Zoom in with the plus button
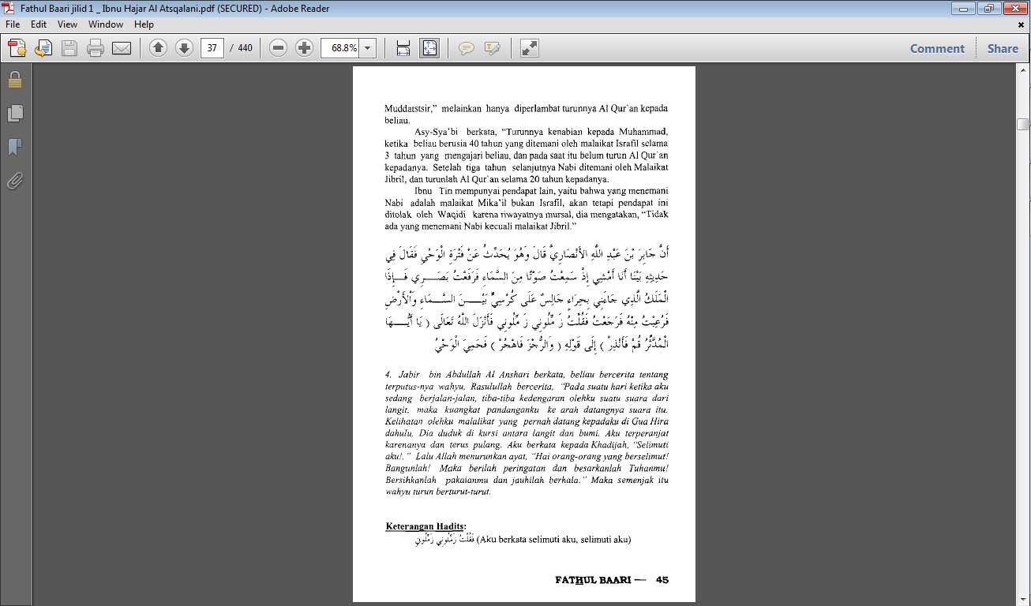Image resolution: width=1031 pixels, height=606 pixels. [304, 48]
